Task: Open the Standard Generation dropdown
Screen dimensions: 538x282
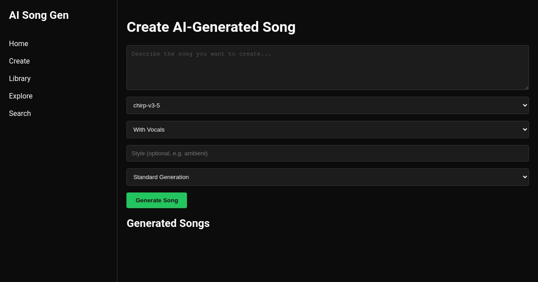Action: pyautogui.click(x=327, y=177)
